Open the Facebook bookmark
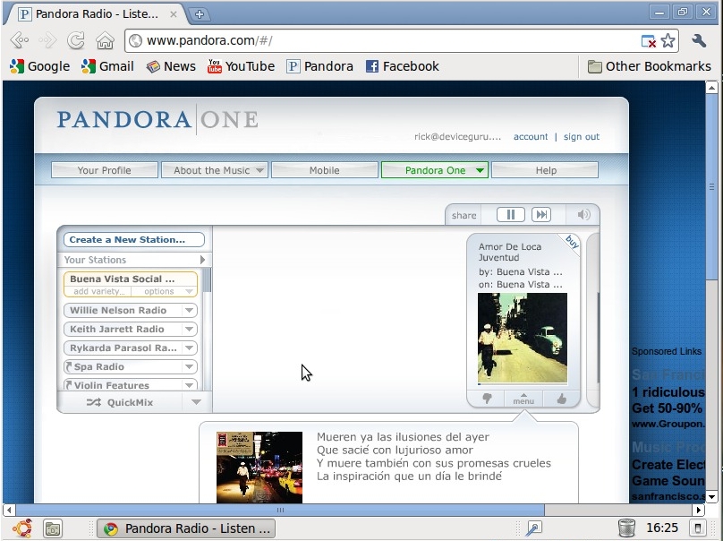 [402, 66]
